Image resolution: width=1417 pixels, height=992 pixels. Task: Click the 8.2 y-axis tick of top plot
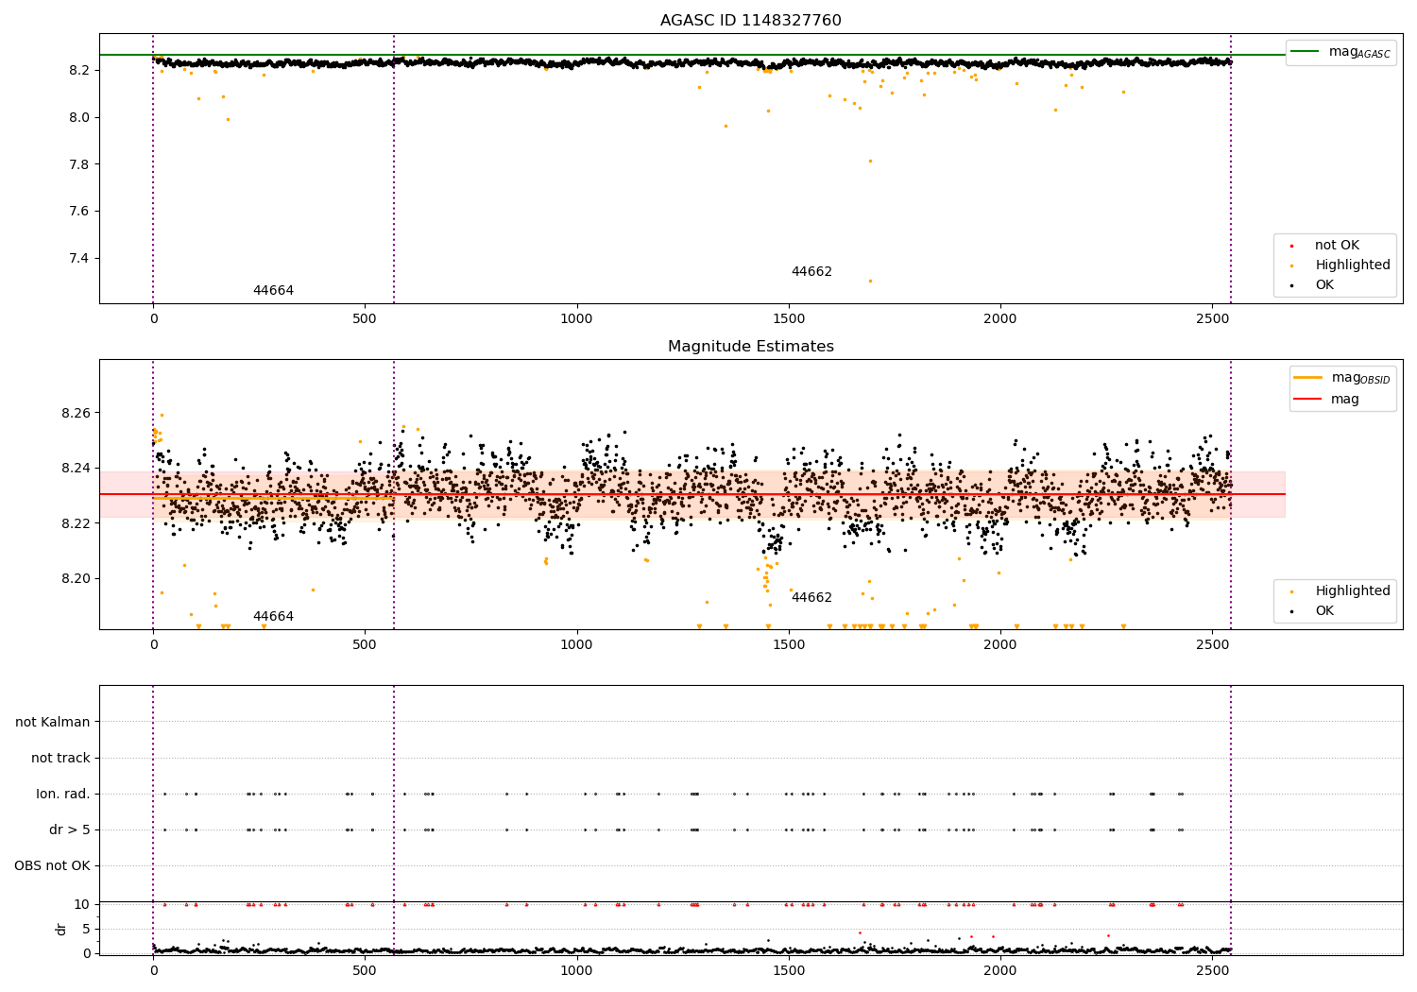pos(80,70)
